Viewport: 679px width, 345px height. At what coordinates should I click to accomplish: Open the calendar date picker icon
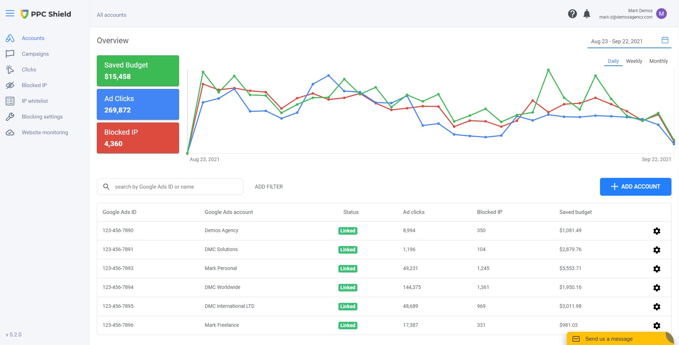665,40
